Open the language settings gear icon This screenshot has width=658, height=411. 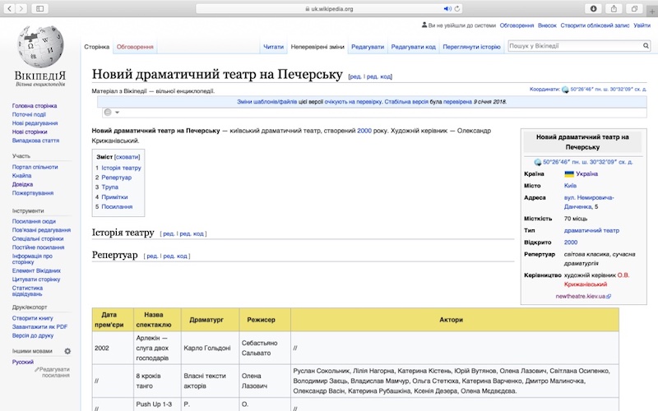coord(67,351)
